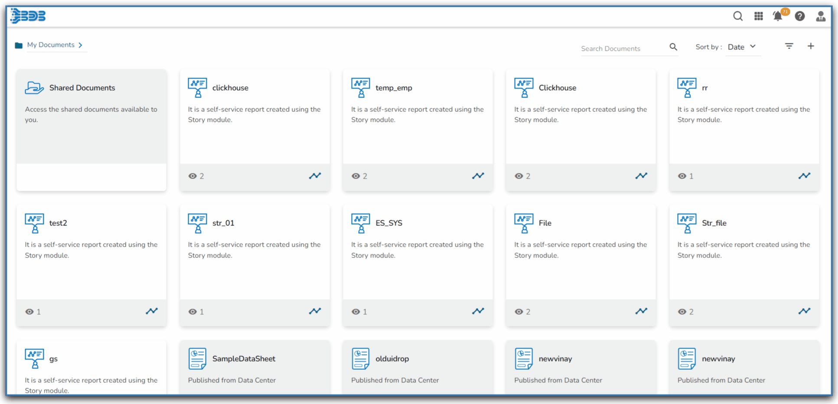Open the Sort by Date dropdown
Viewport: 838px width, 404px height.
(x=742, y=47)
